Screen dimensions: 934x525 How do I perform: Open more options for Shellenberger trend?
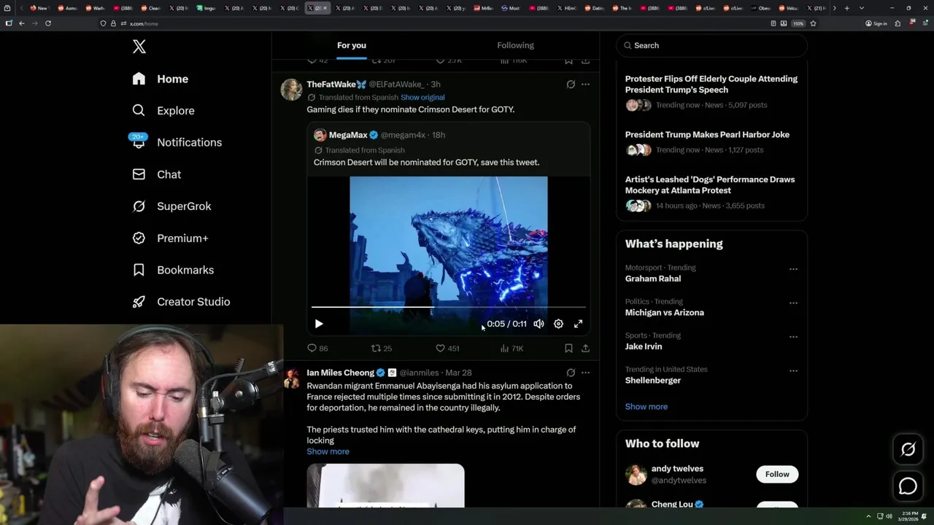(793, 370)
